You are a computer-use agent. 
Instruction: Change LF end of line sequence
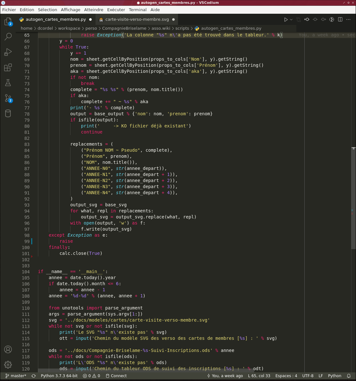click(x=321, y=376)
